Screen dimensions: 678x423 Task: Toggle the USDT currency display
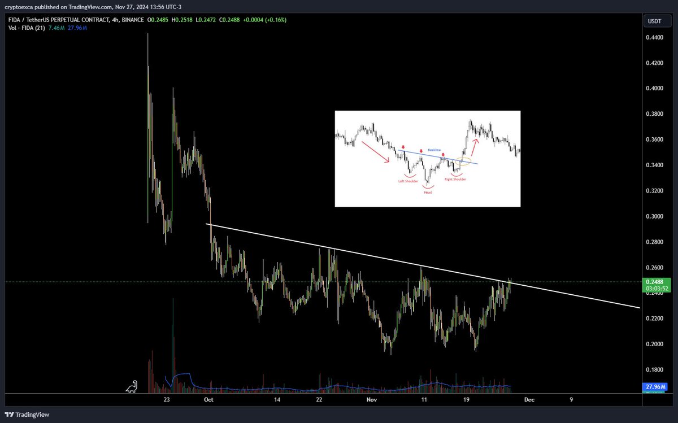pyautogui.click(x=657, y=21)
